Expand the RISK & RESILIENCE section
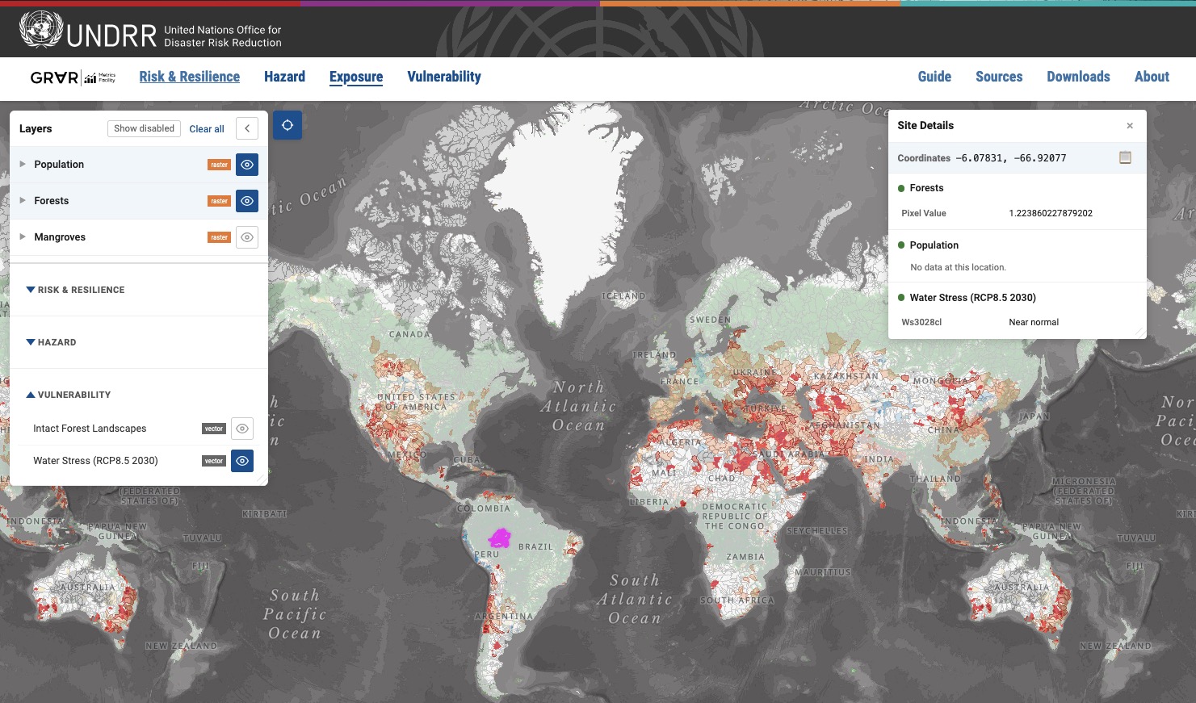1196x703 pixels. click(75, 290)
